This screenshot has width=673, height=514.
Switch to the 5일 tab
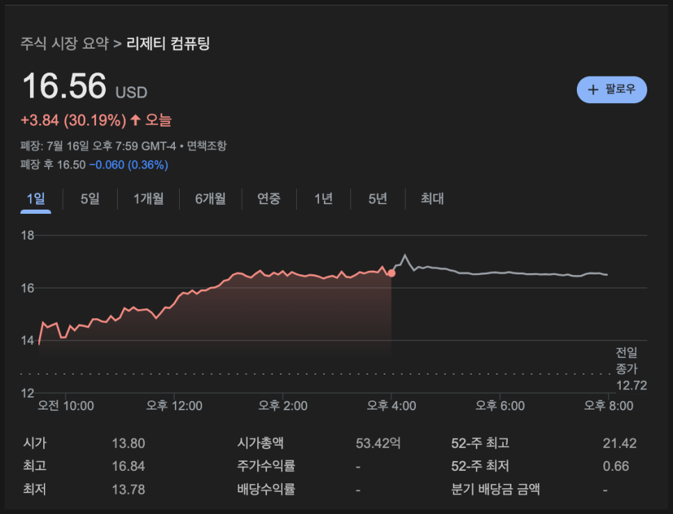coord(90,198)
